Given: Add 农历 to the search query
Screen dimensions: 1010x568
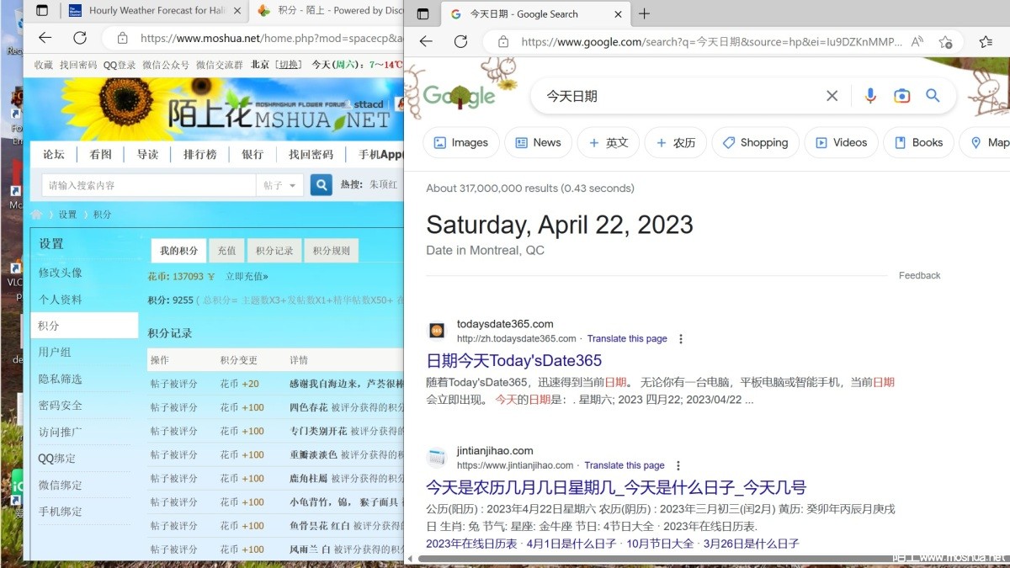Looking at the screenshot, I should (x=676, y=142).
